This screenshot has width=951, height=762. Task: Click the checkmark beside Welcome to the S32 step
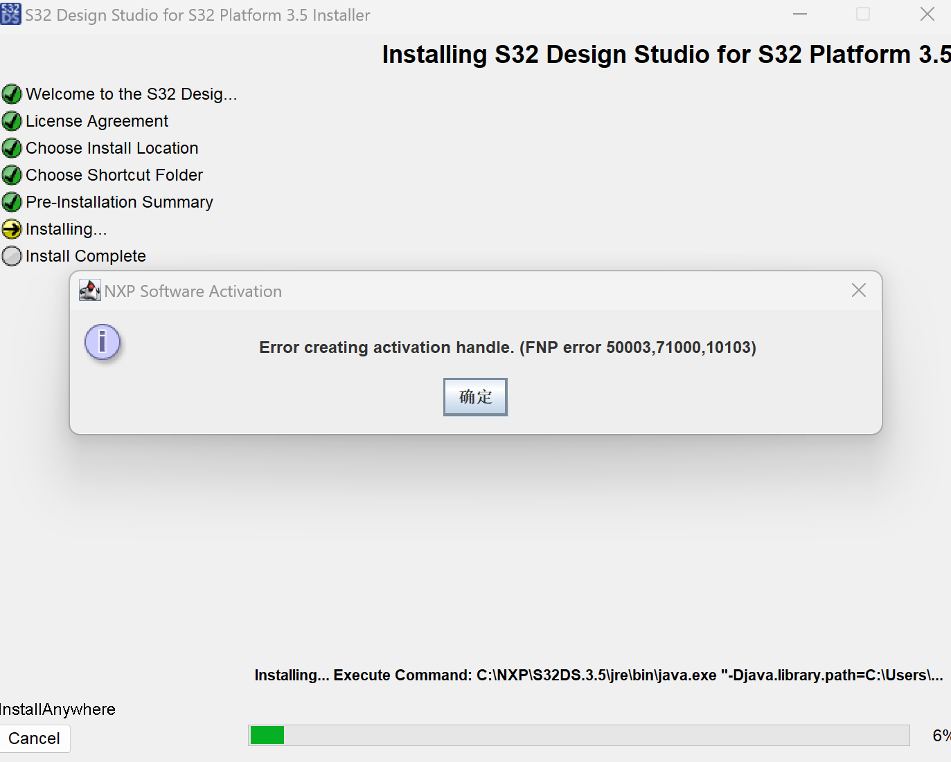point(11,93)
